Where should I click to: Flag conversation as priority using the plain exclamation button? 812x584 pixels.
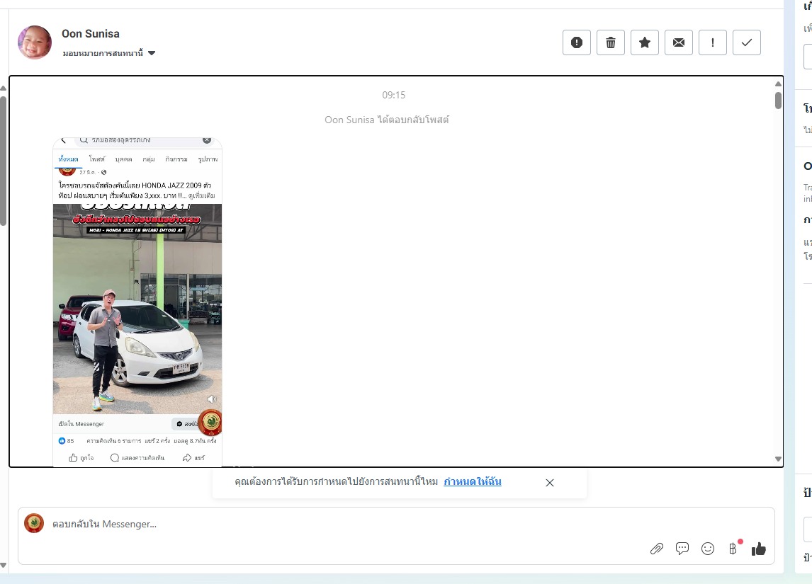click(712, 42)
